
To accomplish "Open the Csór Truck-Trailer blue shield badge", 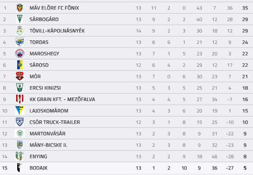I will click(x=20, y=122).
